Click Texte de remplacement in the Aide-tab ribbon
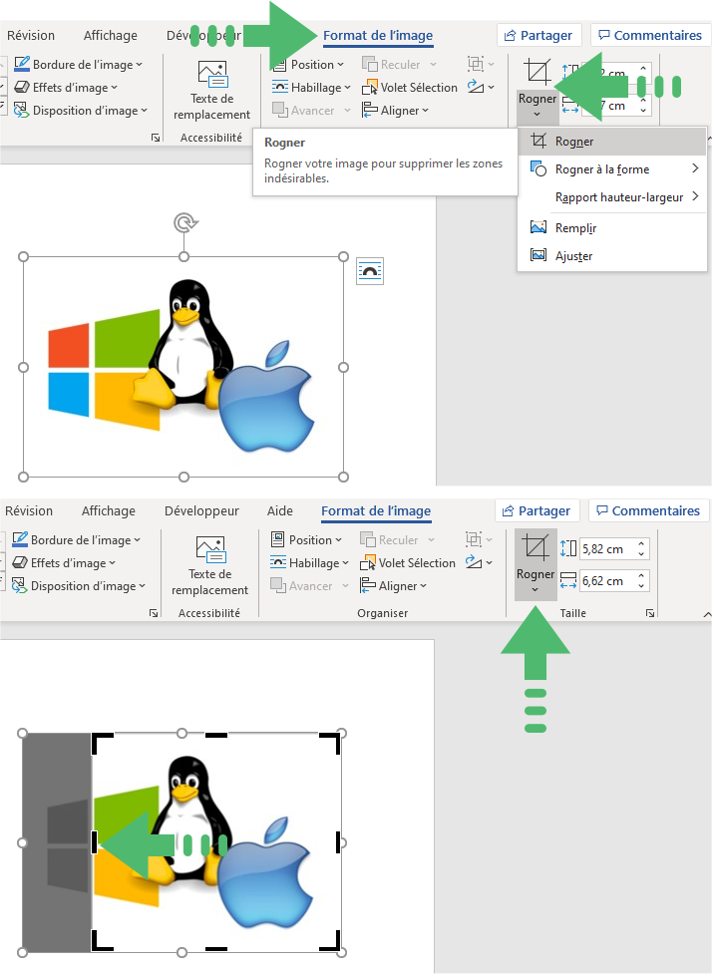This screenshot has height=974, width=712. 210,565
